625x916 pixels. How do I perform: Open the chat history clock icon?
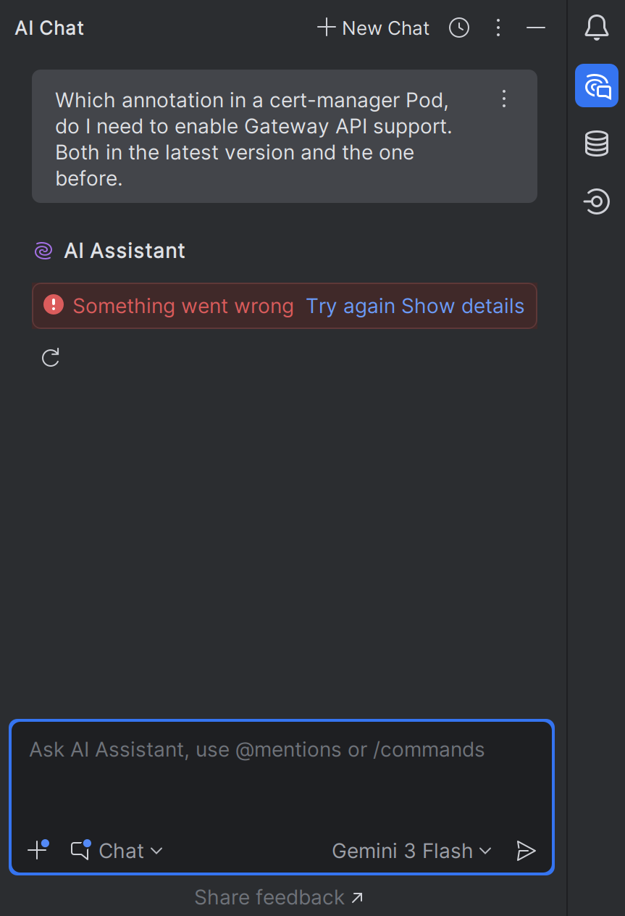(459, 28)
